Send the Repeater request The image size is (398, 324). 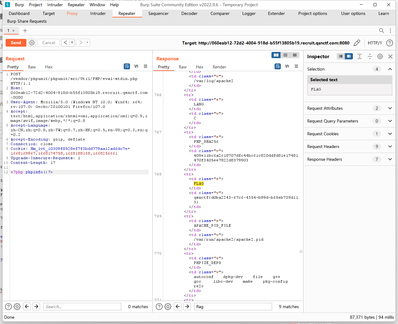tap(16, 43)
